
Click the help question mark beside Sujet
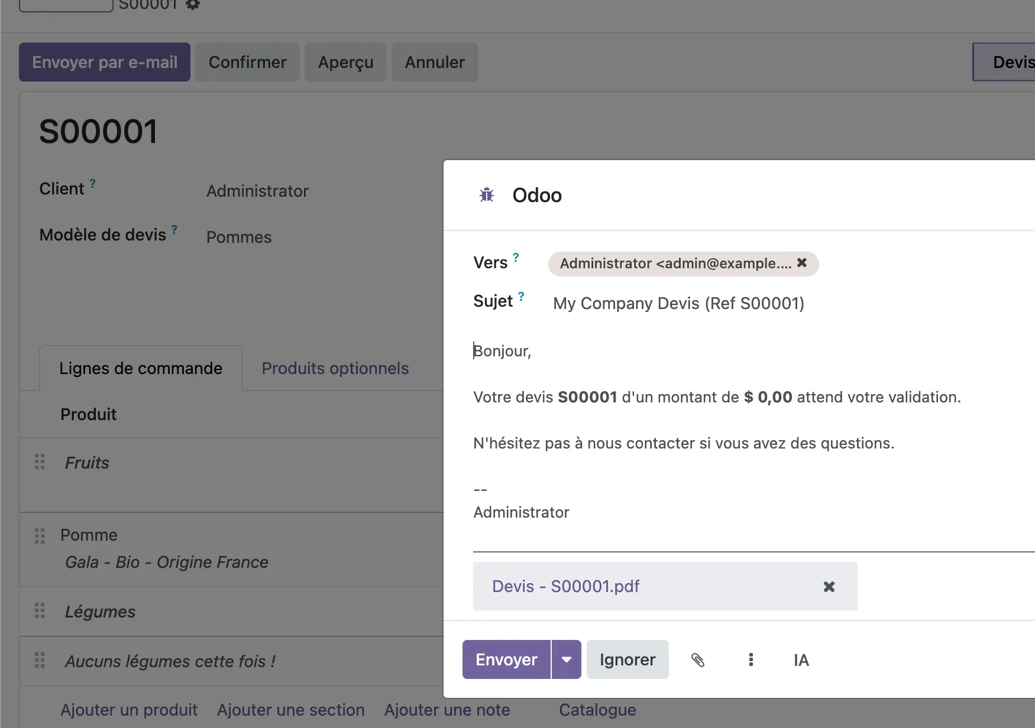click(521, 297)
